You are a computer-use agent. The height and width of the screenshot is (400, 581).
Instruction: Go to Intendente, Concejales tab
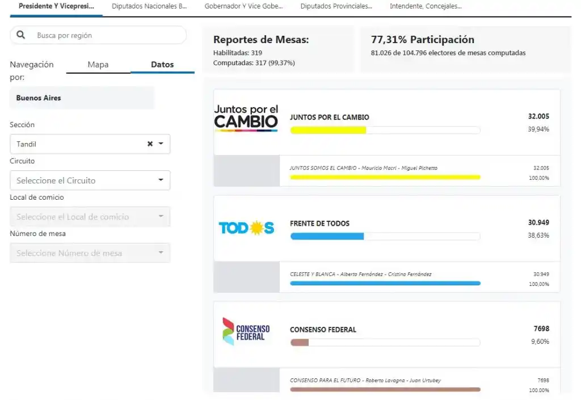(426, 6)
